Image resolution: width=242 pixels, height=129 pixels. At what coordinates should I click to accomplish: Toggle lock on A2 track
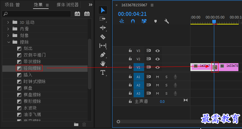coord(130,85)
